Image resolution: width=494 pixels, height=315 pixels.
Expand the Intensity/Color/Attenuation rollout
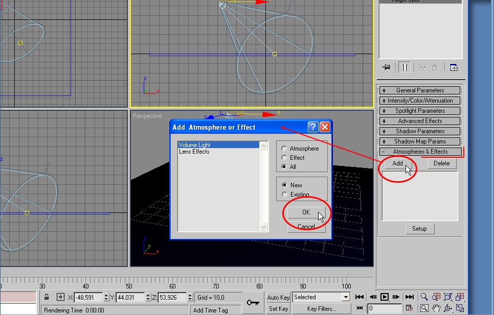[420, 101]
